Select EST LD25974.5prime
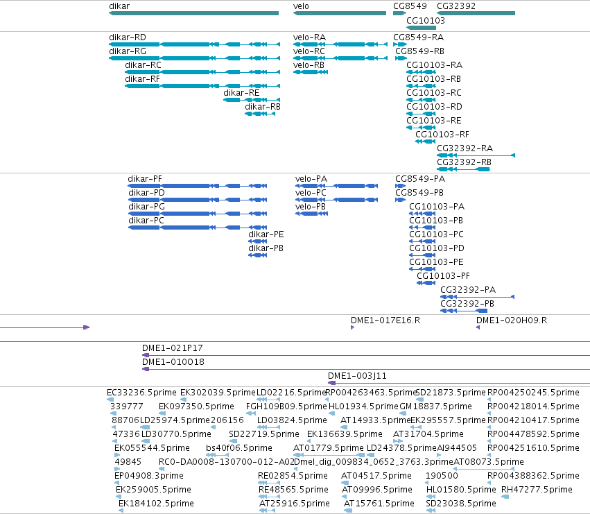This screenshot has height=514, width=590. click(145, 428)
